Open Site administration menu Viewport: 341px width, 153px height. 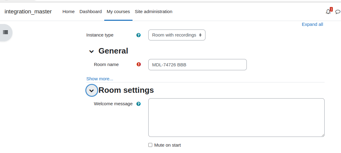[x=153, y=12]
